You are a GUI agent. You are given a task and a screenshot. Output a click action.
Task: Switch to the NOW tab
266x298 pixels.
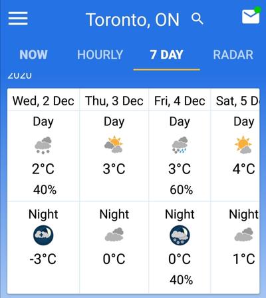(x=33, y=55)
